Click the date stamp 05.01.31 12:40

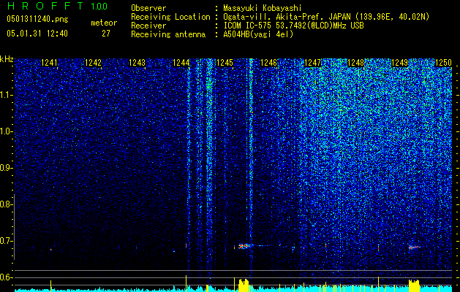pyautogui.click(x=37, y=34)
